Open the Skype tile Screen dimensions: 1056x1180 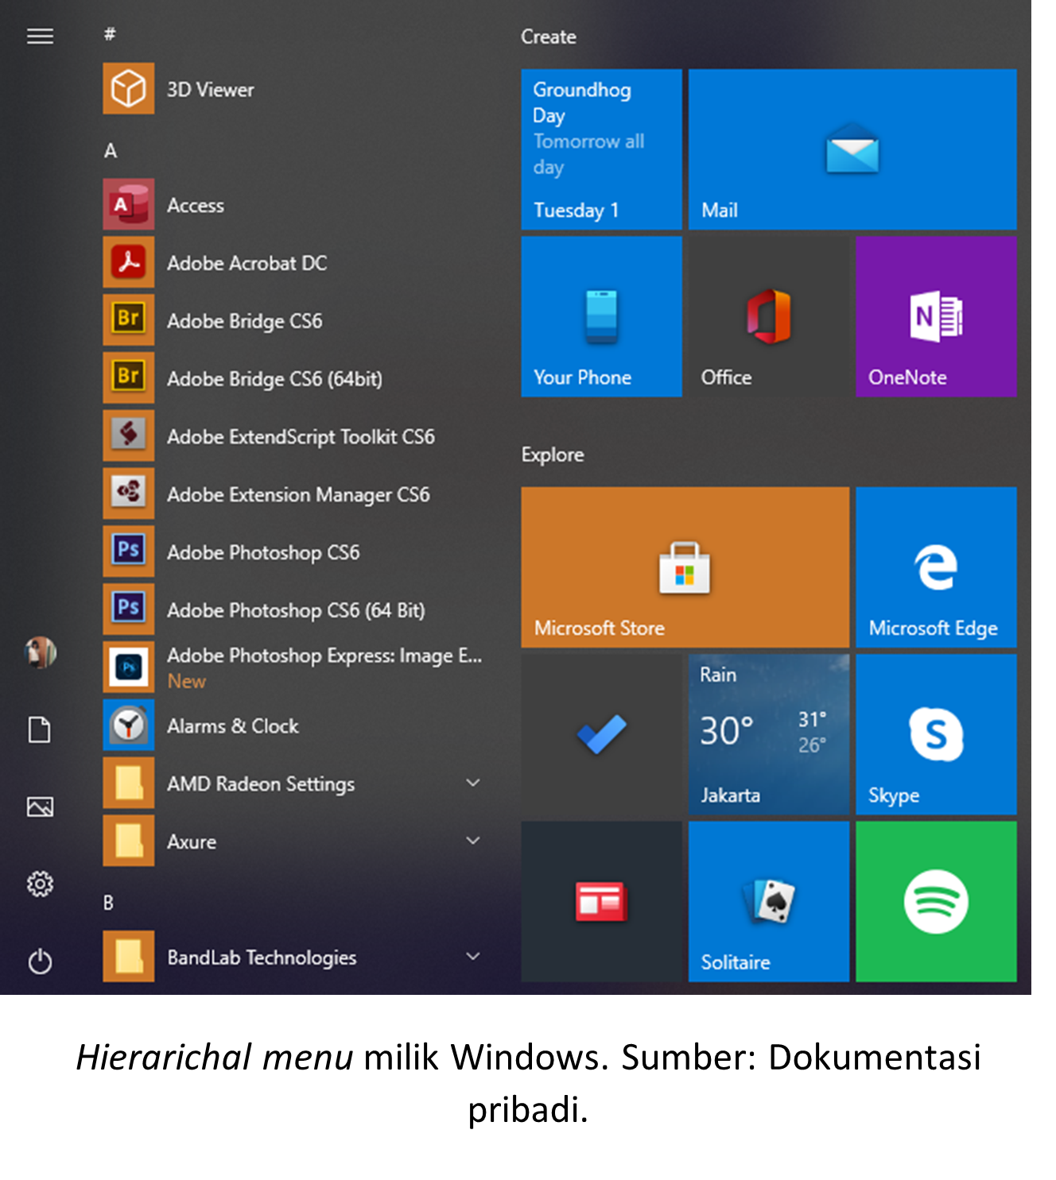click(x=937, y=734)
